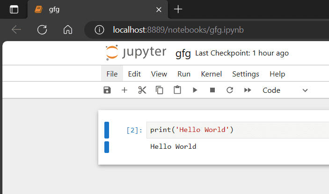329x194 pixels.
Task: Select the Hello World output text
Action: click(x=173, y=146)
